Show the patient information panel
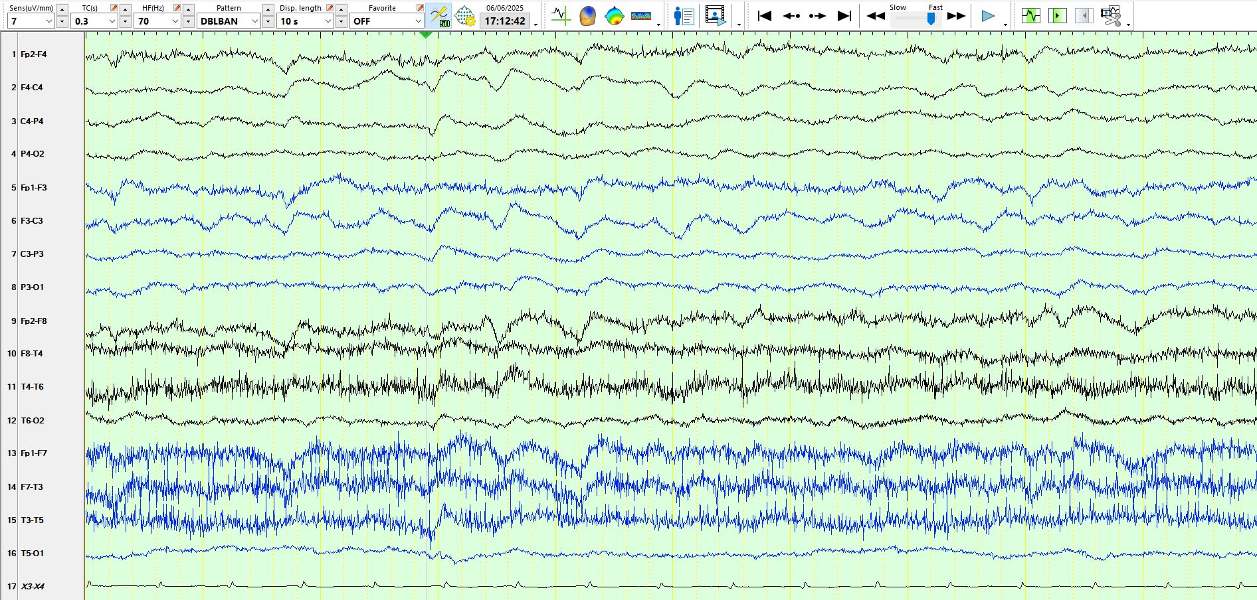1257x600 pixels. (x=684, y=15)
